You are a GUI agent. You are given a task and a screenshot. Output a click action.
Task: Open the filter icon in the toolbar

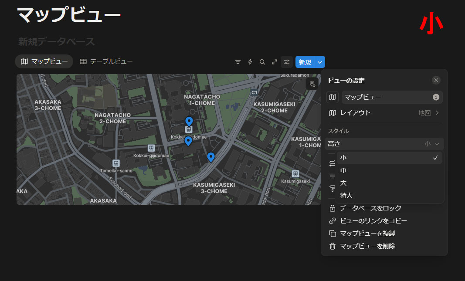pos(238,62)
